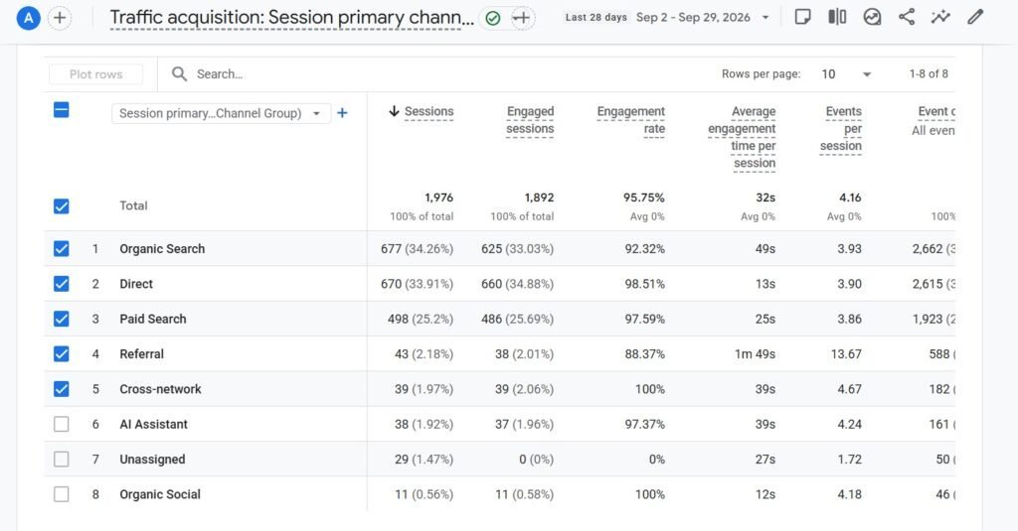
Task: Check the AI Assistant row checkbox
Action: (x=61, y=424)
